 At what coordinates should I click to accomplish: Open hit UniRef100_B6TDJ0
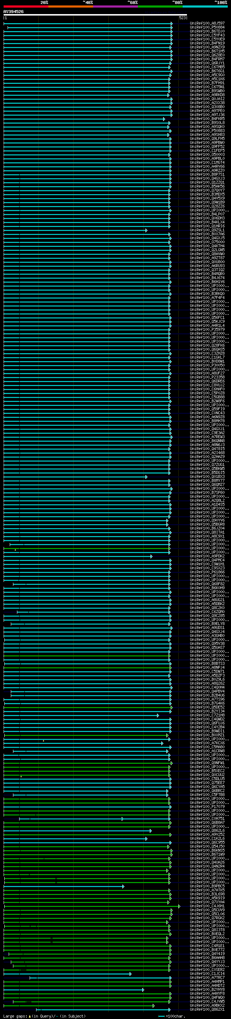tap(207, 31)
